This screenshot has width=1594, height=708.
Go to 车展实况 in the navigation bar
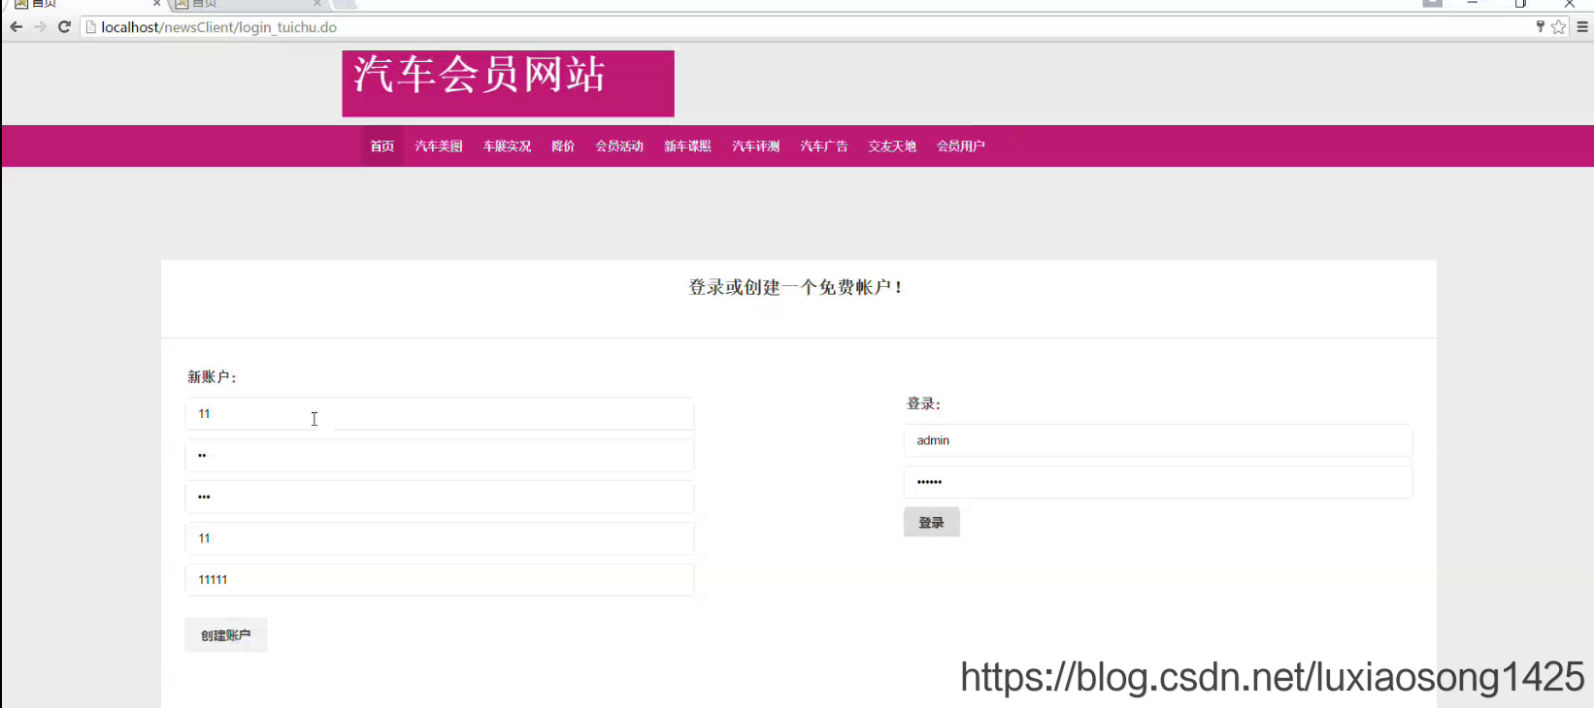tap(507, 146)
